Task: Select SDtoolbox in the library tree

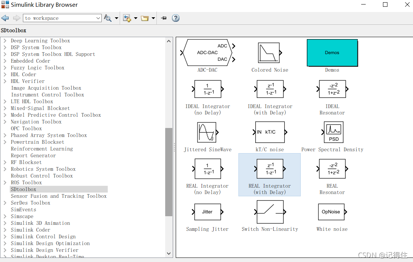Action: pyautogui.click(x=24, y=189)
